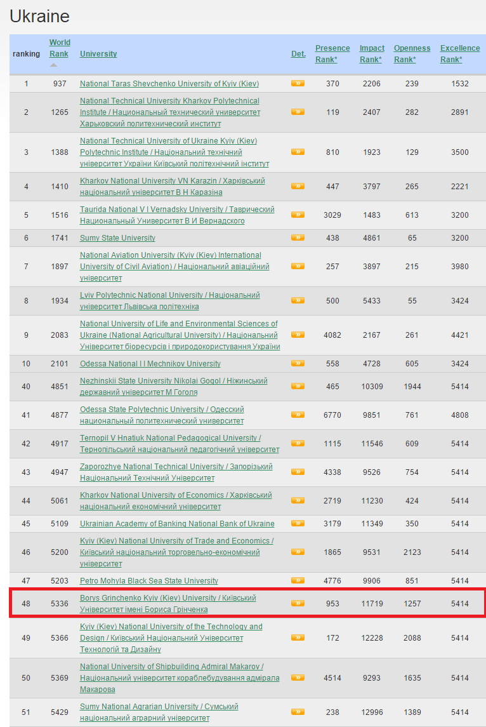Open Ukrainian Academy of Banking link
Viewport: 486px width, 727px height.
[x=177, y=523]
